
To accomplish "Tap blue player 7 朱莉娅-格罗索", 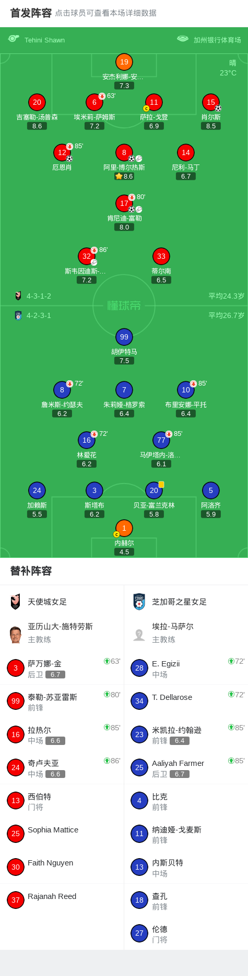I will click(124, 390).
